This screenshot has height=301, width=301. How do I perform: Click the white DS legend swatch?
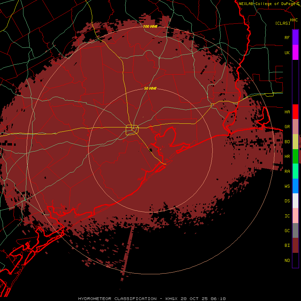click(x=295, y=201)
